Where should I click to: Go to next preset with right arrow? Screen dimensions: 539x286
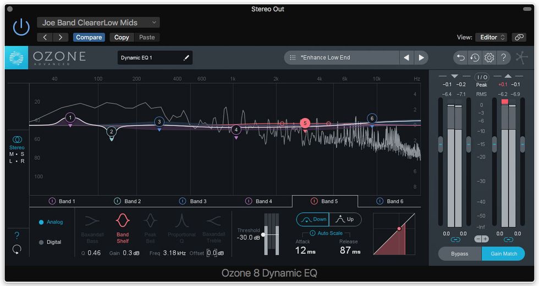click(421, 58)
